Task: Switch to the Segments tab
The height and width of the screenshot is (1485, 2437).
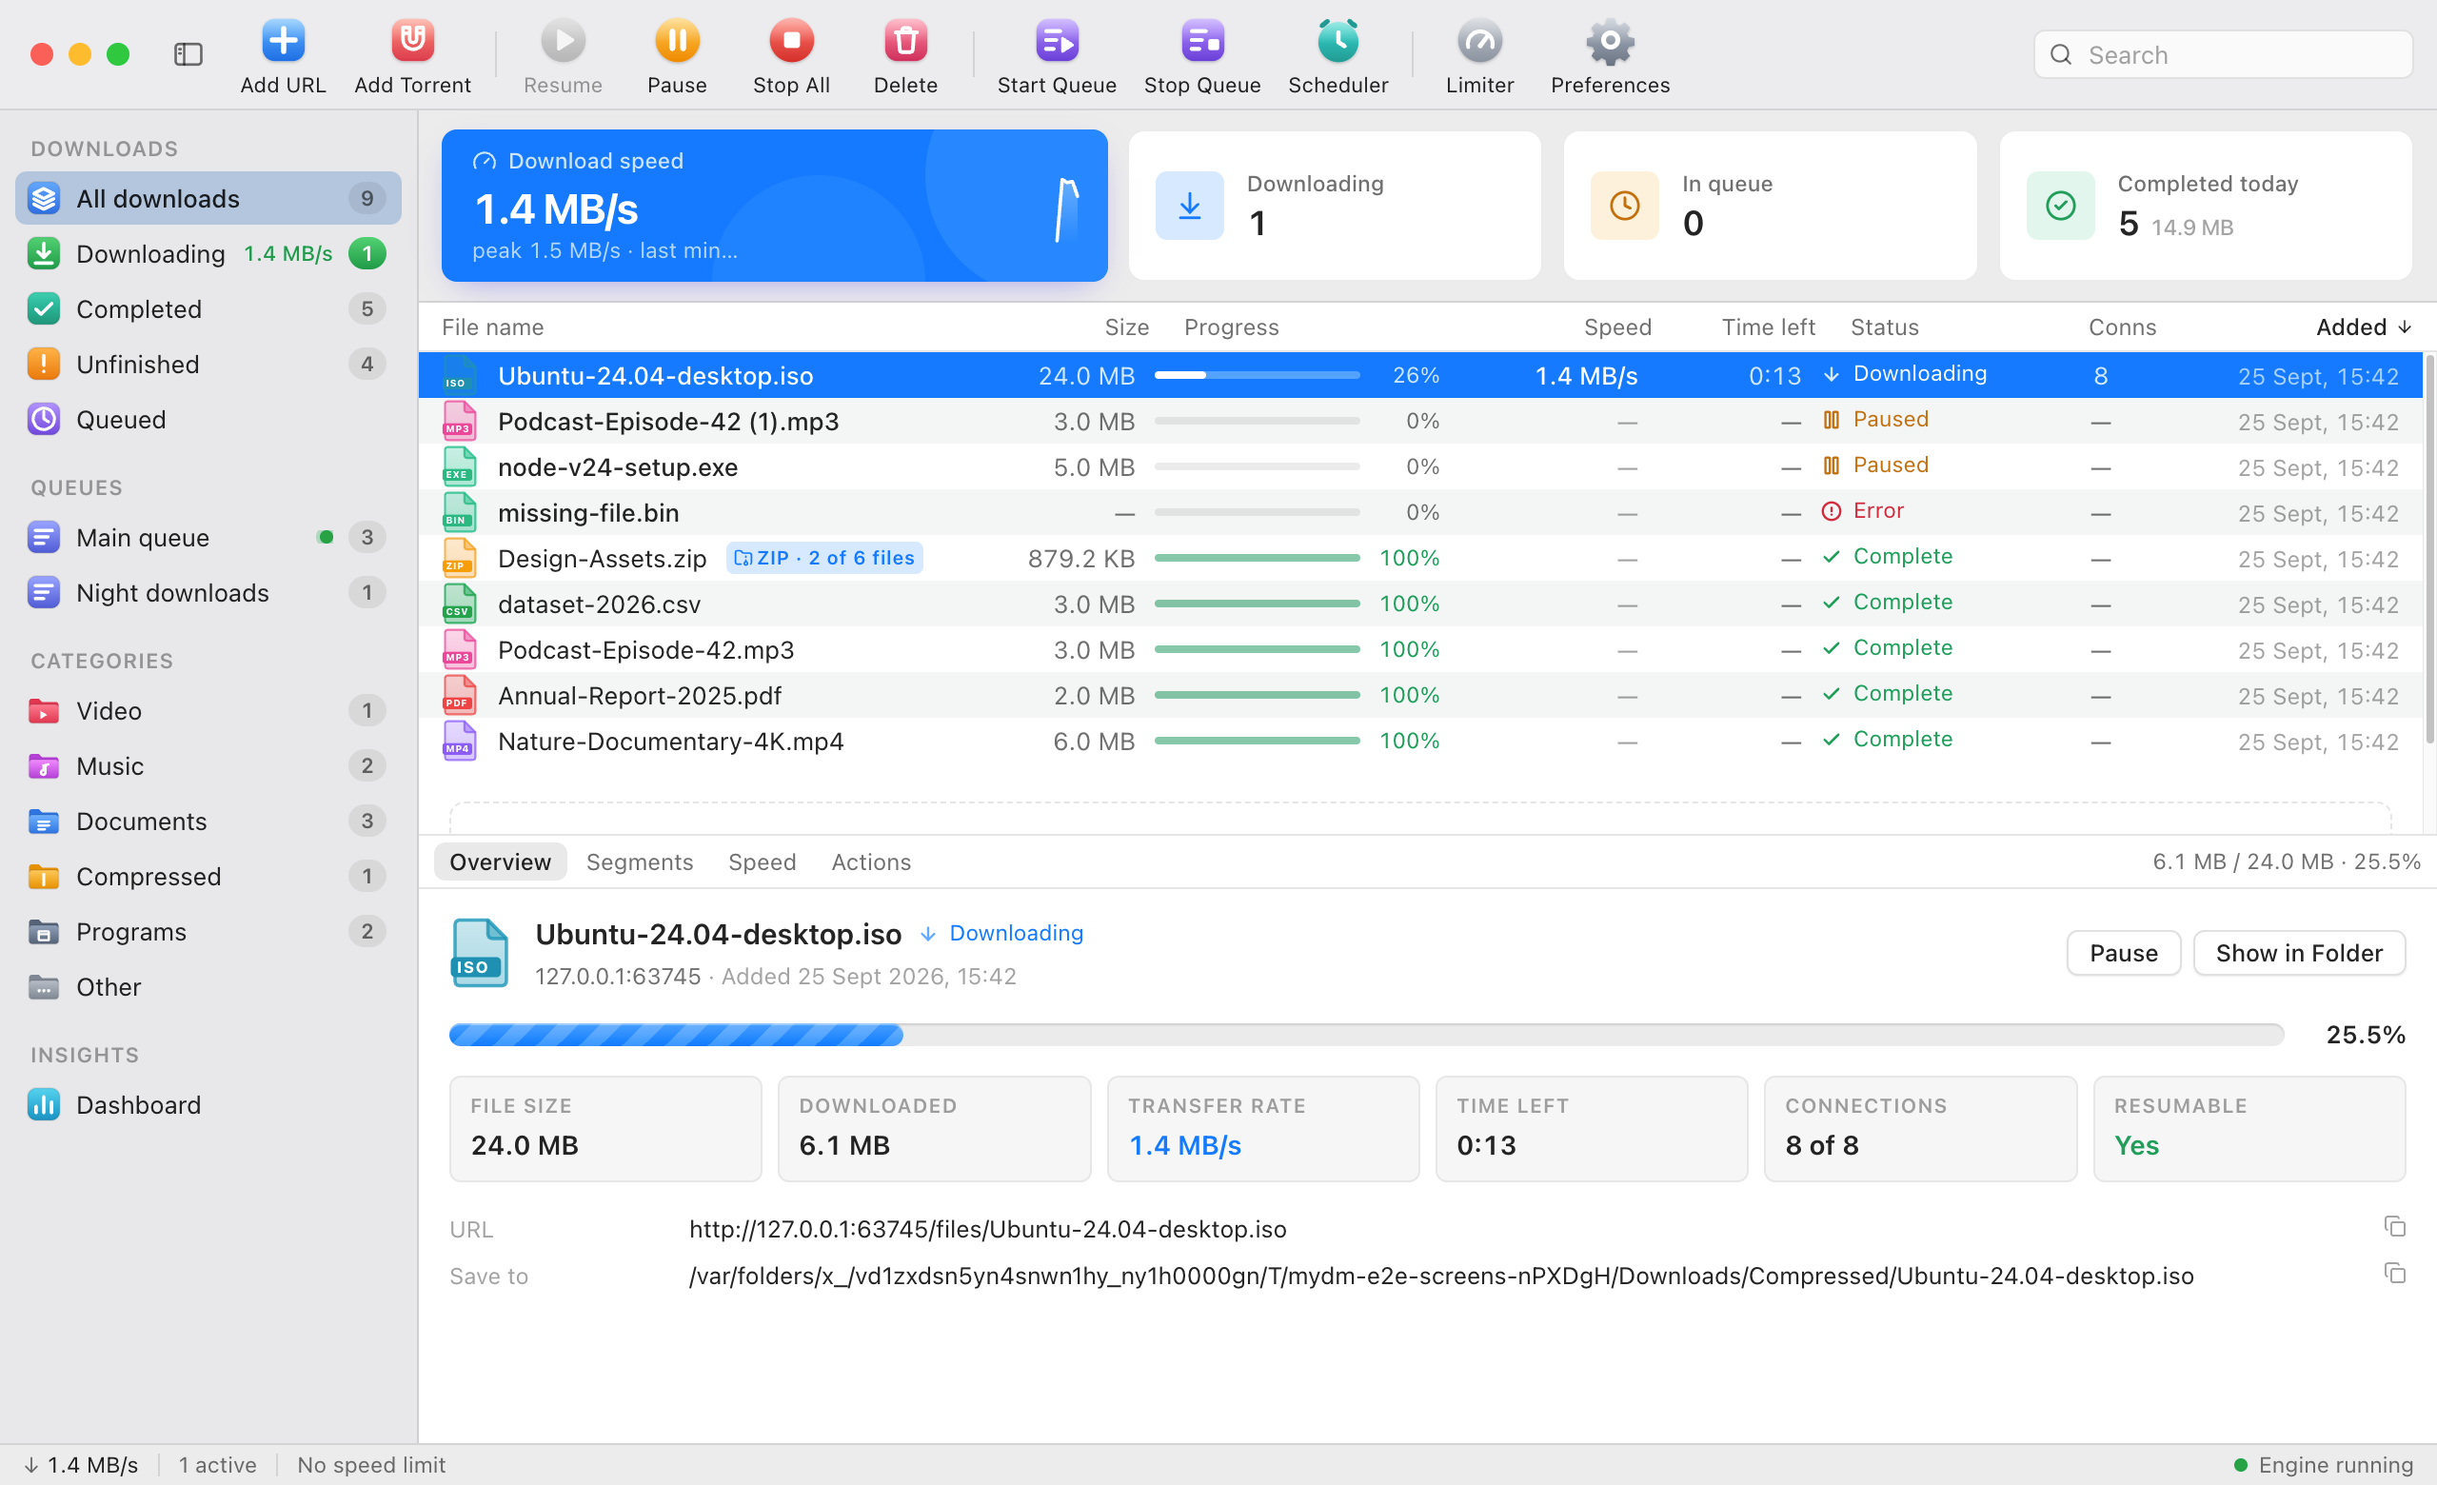Action: (640, 862)
